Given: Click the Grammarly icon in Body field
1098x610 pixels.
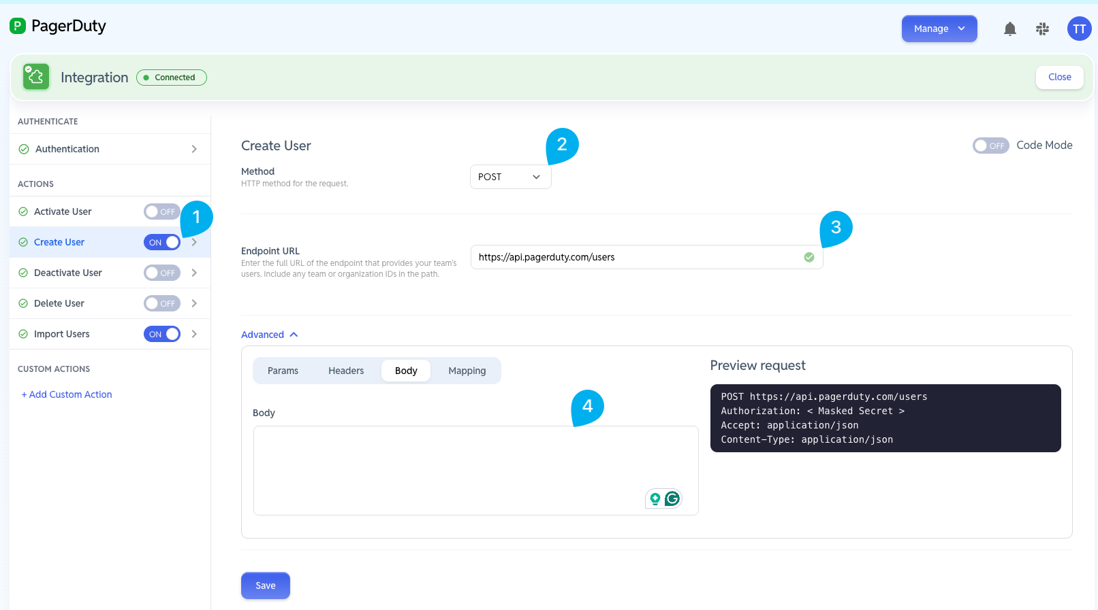Looking at the screenshot, I should pyautogui.click(x=672, y=498).
